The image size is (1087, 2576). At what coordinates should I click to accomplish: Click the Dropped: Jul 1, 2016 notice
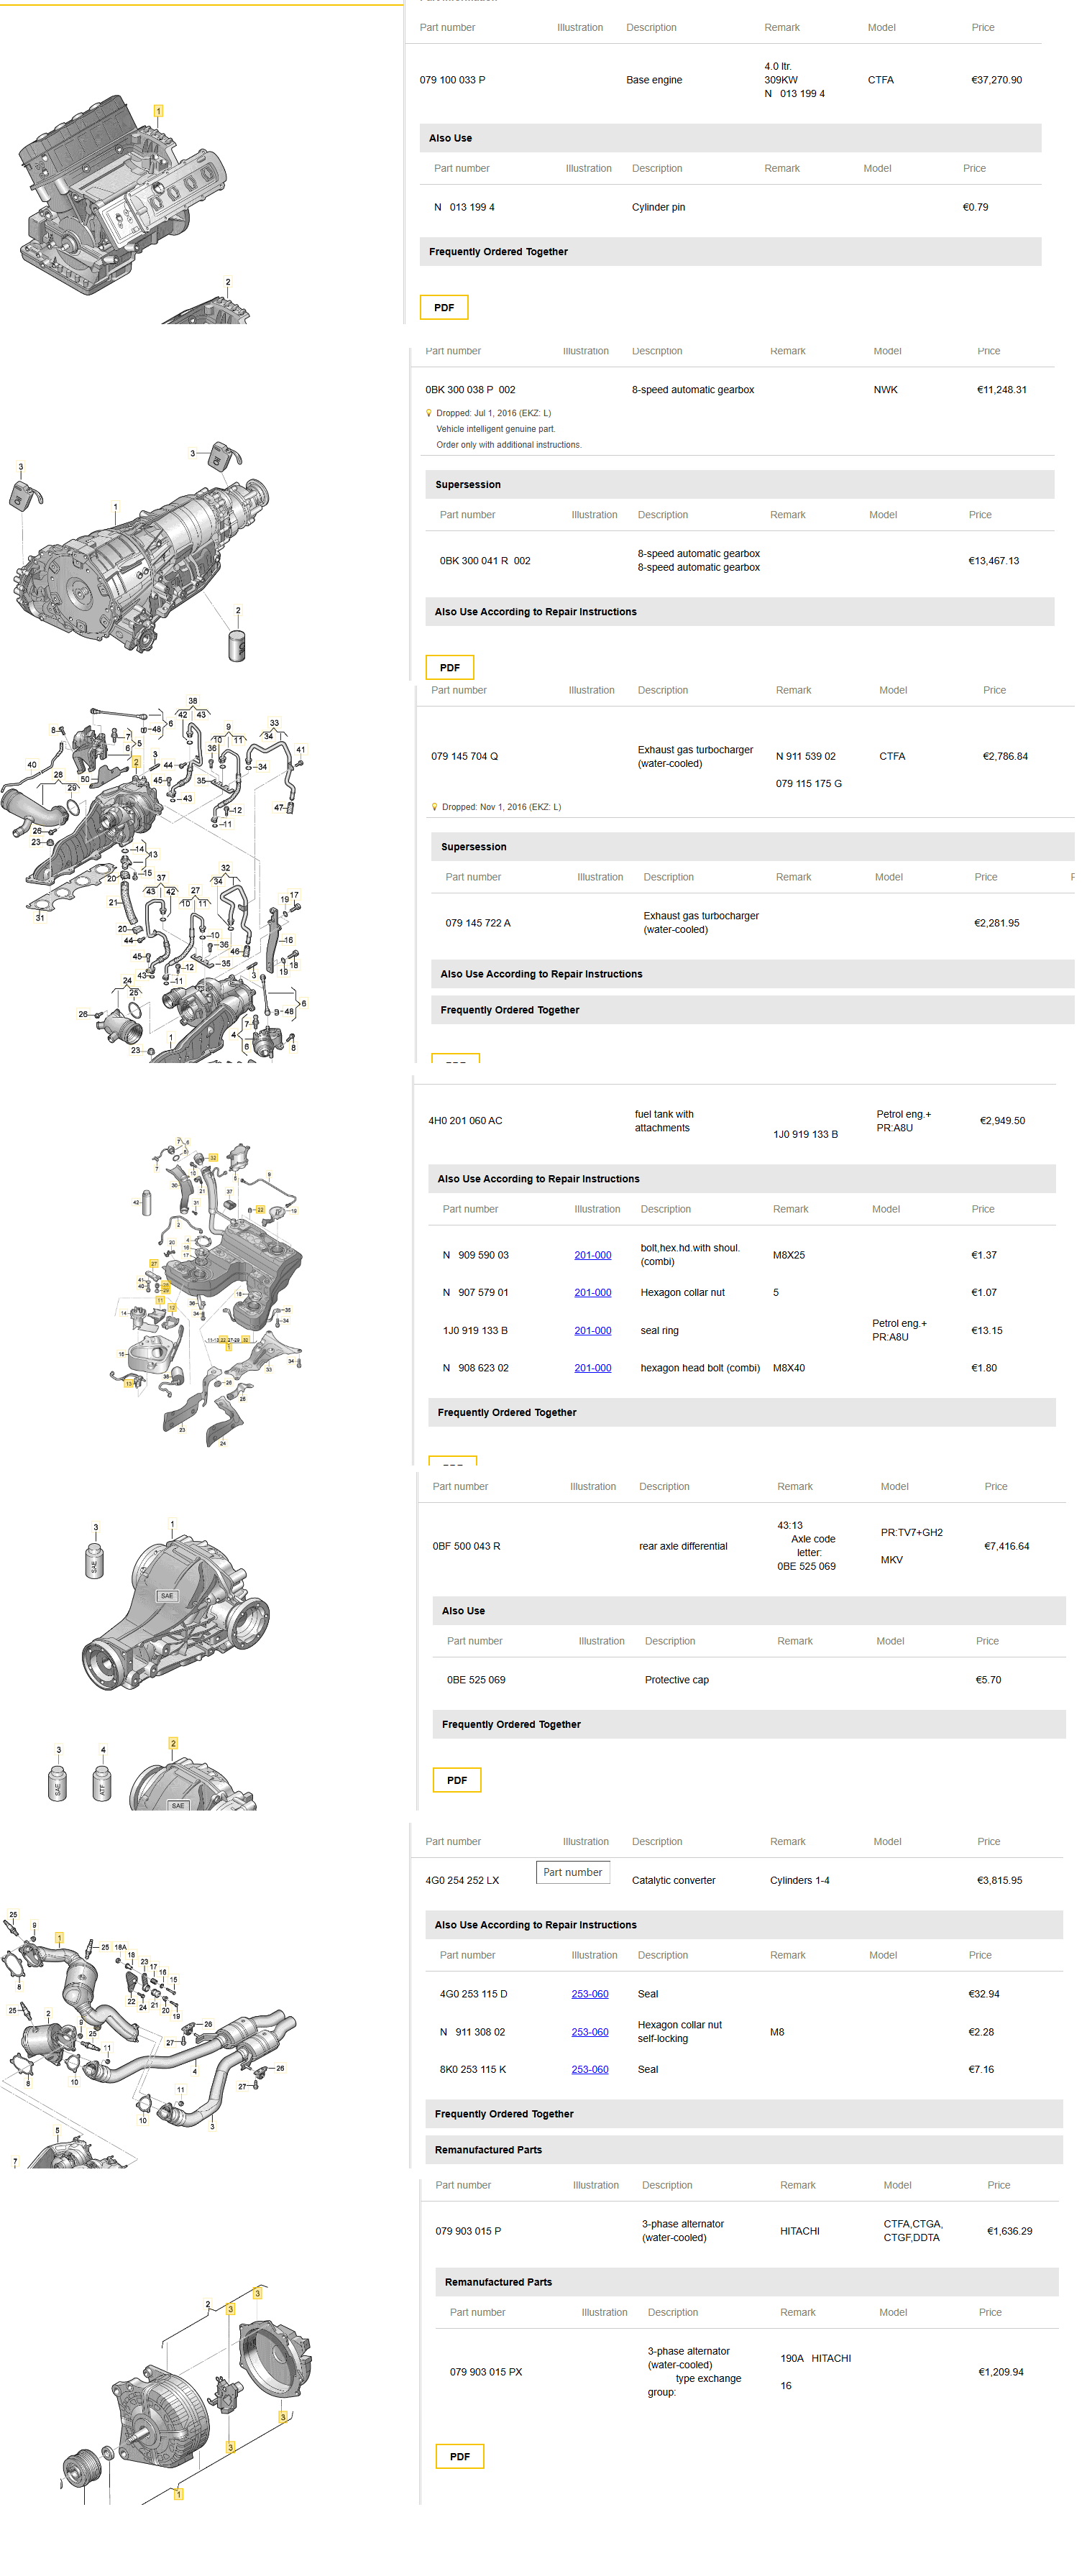click(493, 413)
